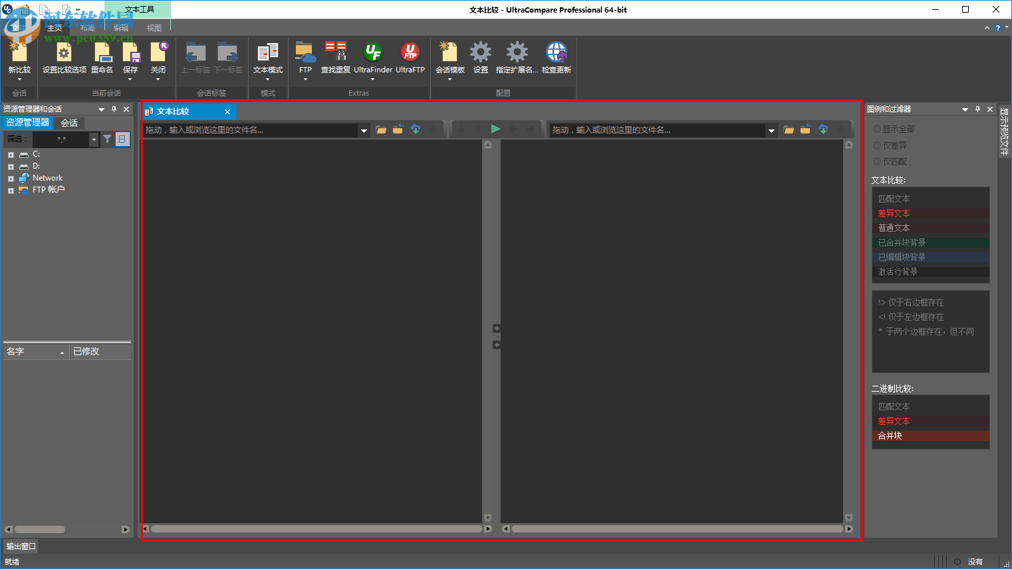Open the FTP dropdown in Extras
This screenshot has height=569, width=1012.
(305, 78)
